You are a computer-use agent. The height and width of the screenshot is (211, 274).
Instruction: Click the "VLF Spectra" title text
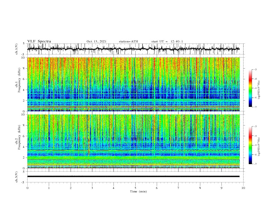(39, 41)
